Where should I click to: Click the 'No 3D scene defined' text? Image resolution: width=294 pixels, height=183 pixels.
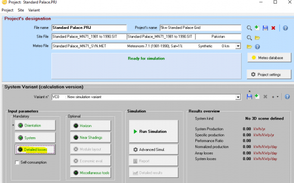pyautogui.click(x=264, y=118)
